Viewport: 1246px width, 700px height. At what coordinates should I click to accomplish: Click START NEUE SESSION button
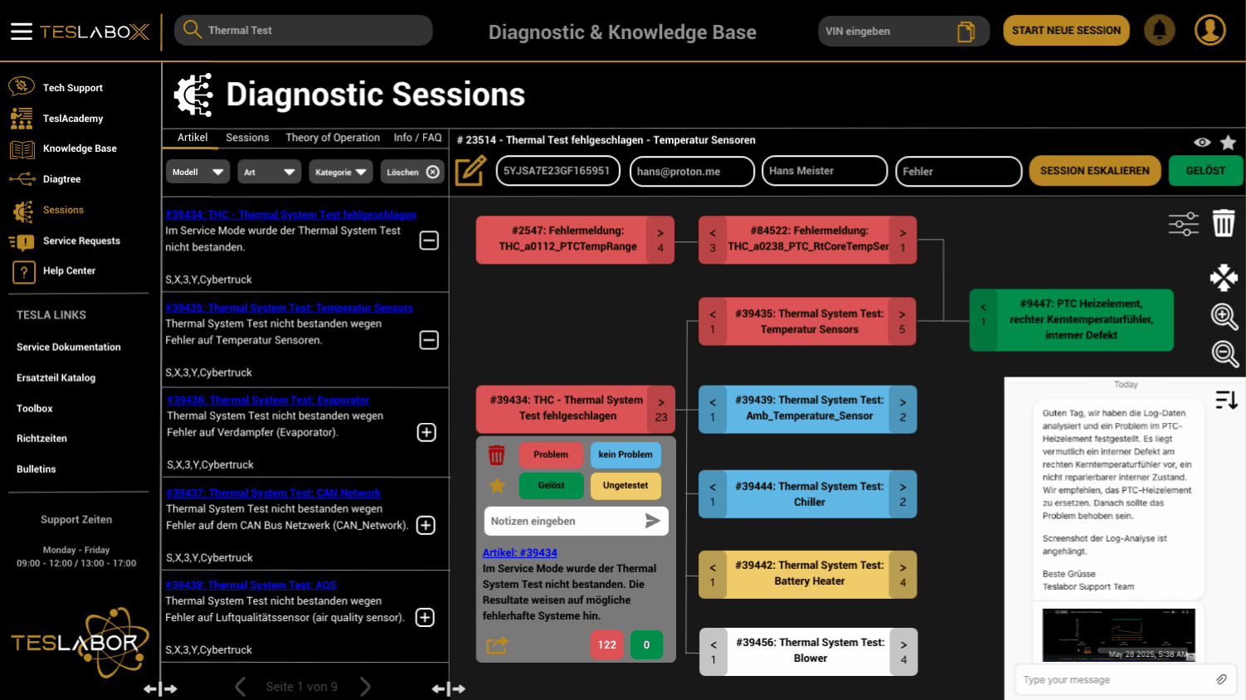point(1066,31)
